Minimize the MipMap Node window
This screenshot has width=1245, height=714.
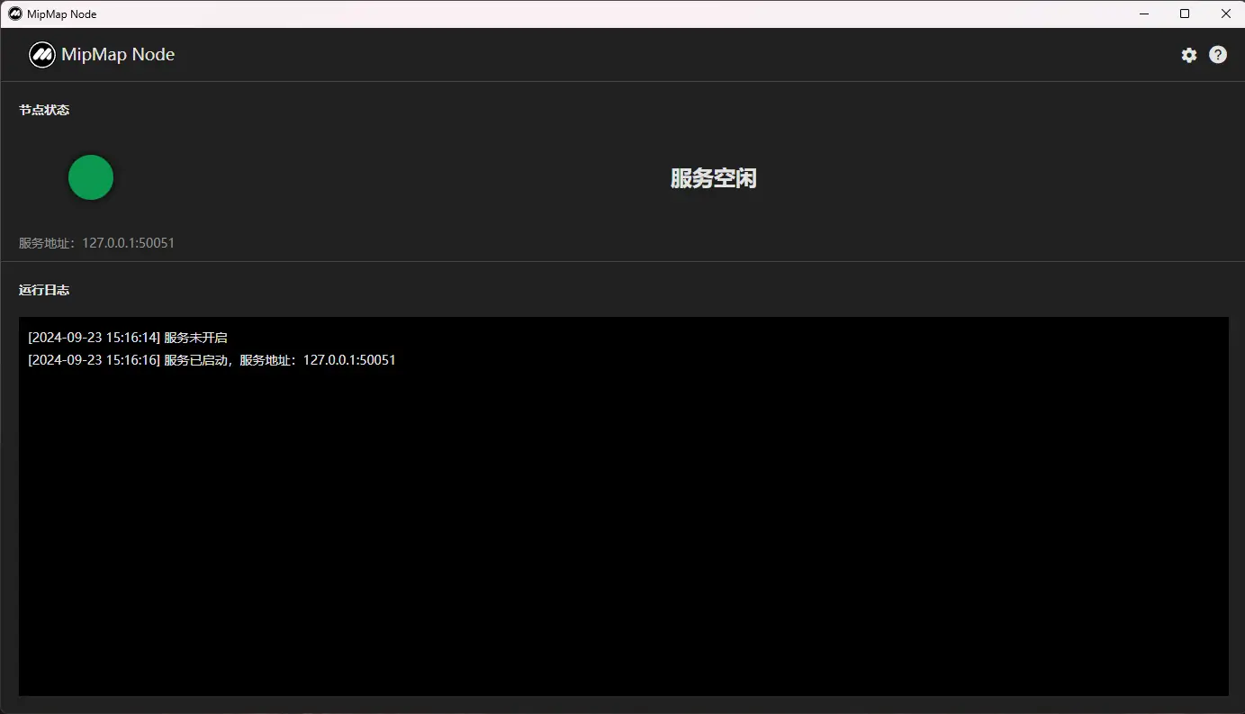[x=1144, y=14]
